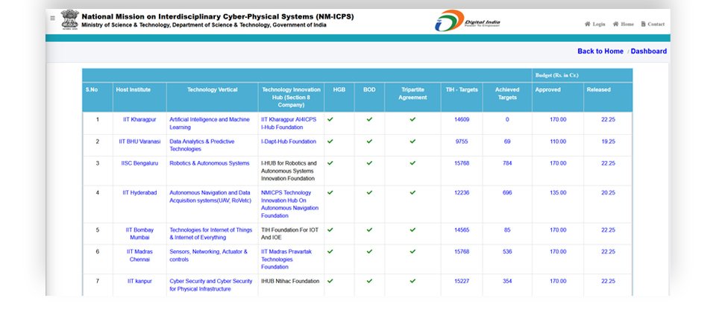Open Artificial Intelligence and Machine Learning vertical
This screenshot has width=716, height=313.
(210, 123)
